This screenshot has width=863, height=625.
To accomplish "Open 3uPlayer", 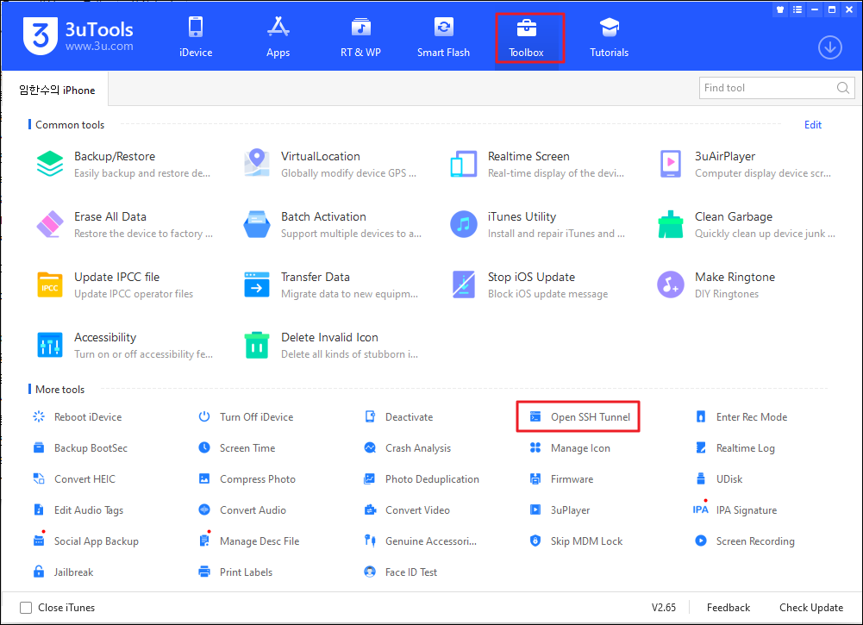I will tap(560, 510).
